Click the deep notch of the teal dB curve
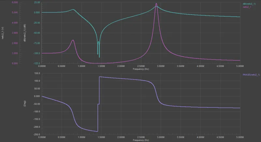 [99, 56]
